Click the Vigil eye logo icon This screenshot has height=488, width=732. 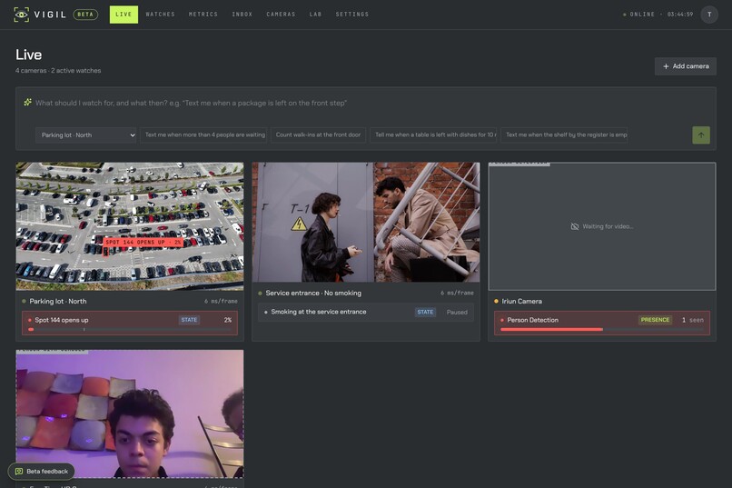click(x=21, y=15)
